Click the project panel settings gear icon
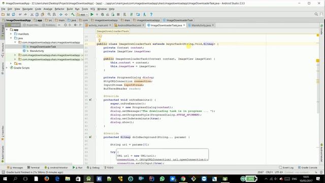 click(75, 25)
